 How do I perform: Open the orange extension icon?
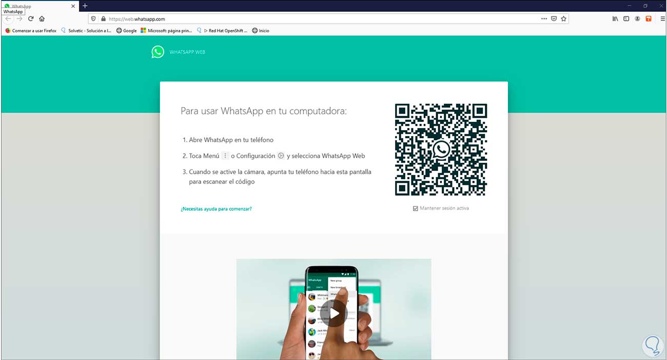(649, 18)
